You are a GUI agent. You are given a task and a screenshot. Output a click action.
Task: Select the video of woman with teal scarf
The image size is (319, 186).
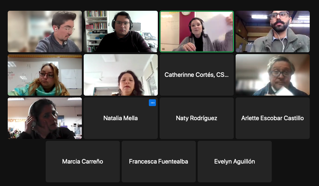pos(45,75)
